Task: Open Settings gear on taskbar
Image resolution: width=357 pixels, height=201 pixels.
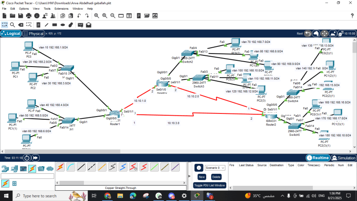Action: [x=184, y=196]
